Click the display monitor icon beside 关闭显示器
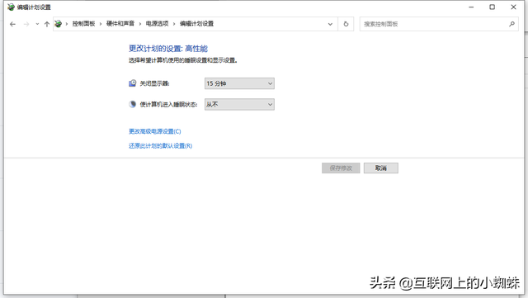Viewport: 528px width, 298px height. tap(133, 83)
